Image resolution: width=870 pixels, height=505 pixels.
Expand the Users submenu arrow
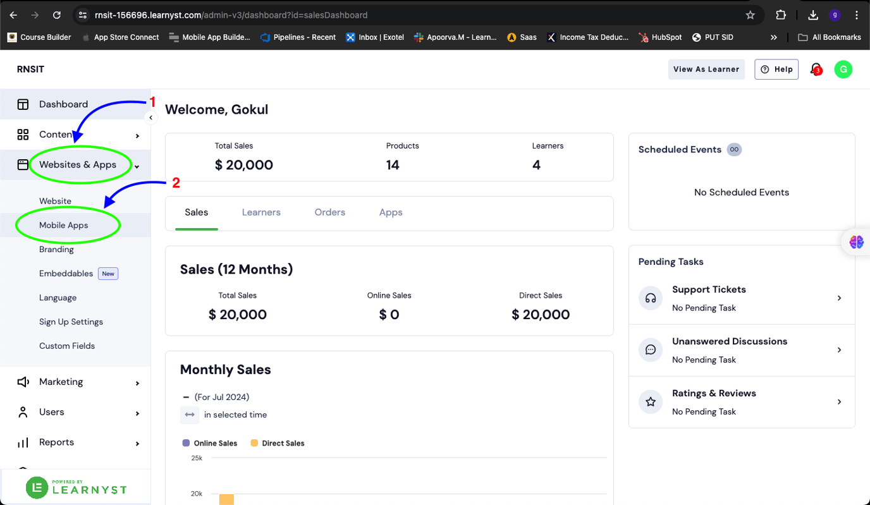point(137,413)
